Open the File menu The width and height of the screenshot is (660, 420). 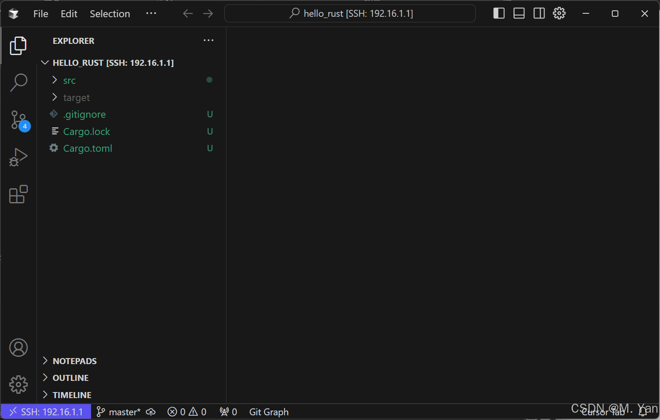point(40,13)
